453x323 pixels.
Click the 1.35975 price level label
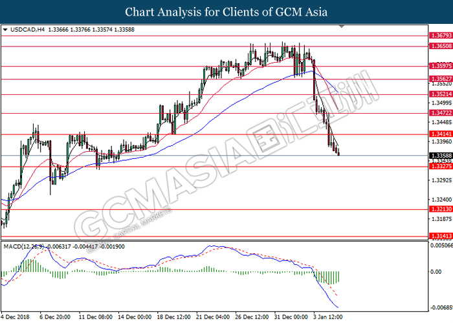tap(441, 66)
